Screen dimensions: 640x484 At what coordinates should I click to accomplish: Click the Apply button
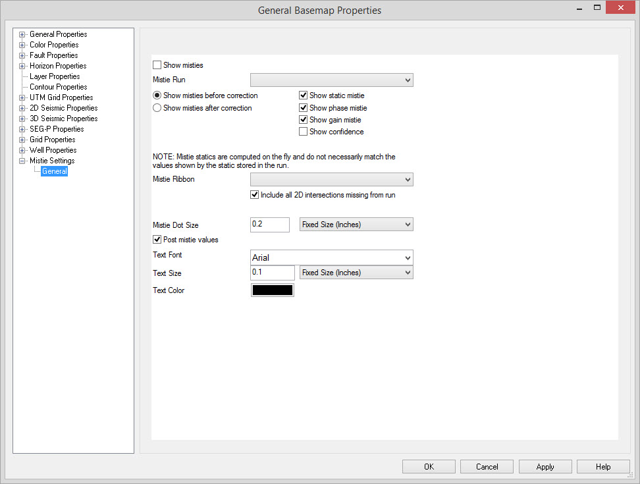(545, 467)
